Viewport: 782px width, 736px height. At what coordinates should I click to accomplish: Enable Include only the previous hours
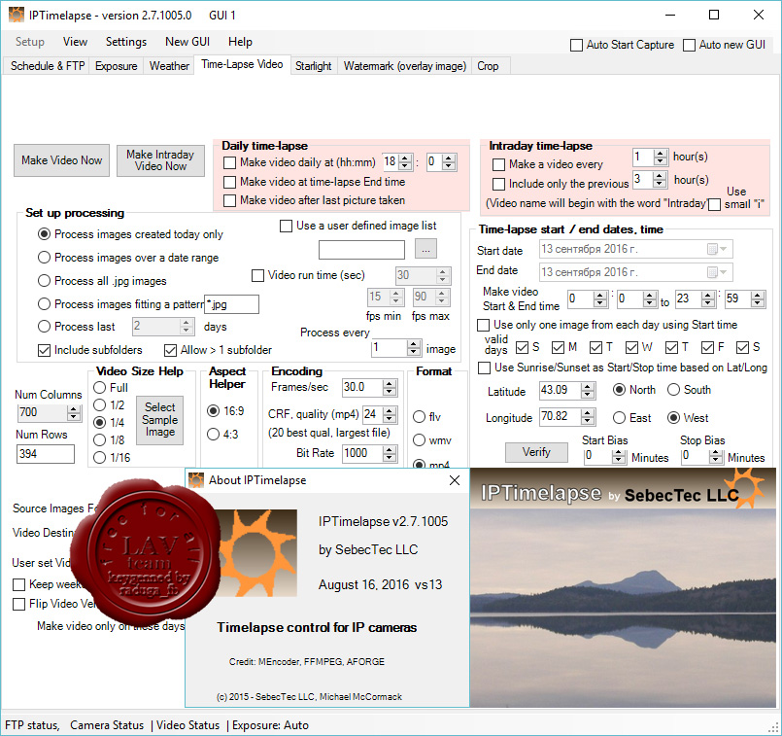pos(498,184)
